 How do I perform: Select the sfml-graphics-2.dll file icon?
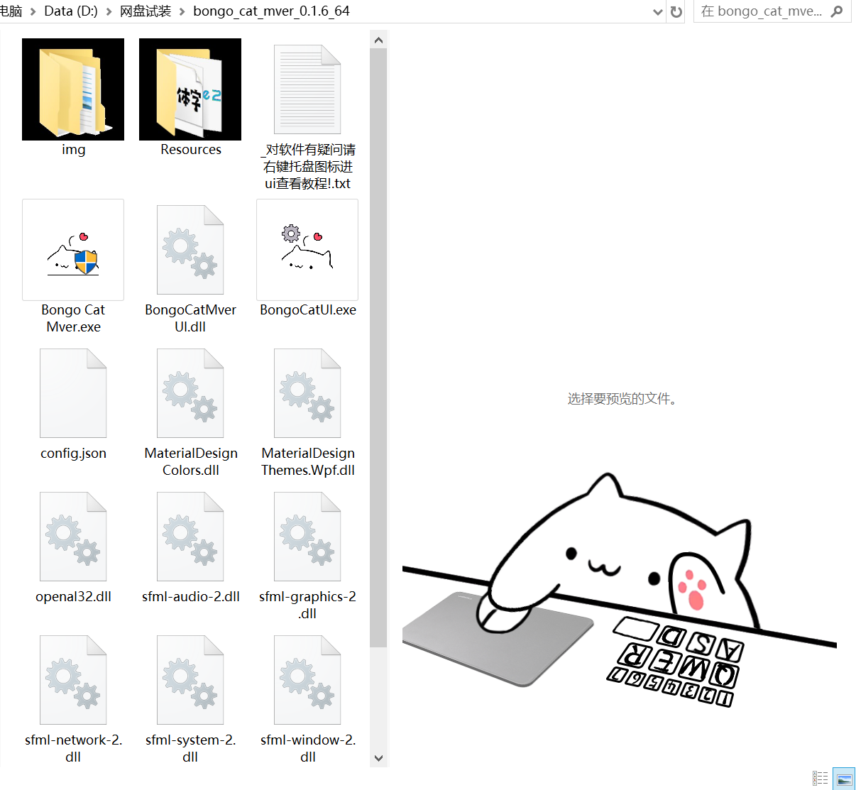[x=307, y=537]
